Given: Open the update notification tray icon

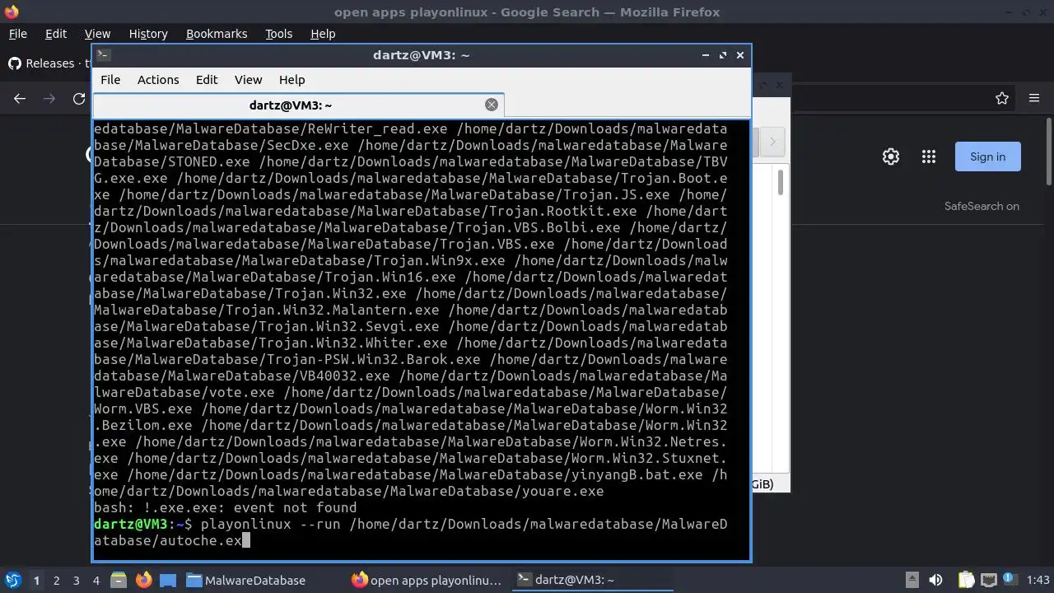Looking at the screenshot, I should (1010, 580).
